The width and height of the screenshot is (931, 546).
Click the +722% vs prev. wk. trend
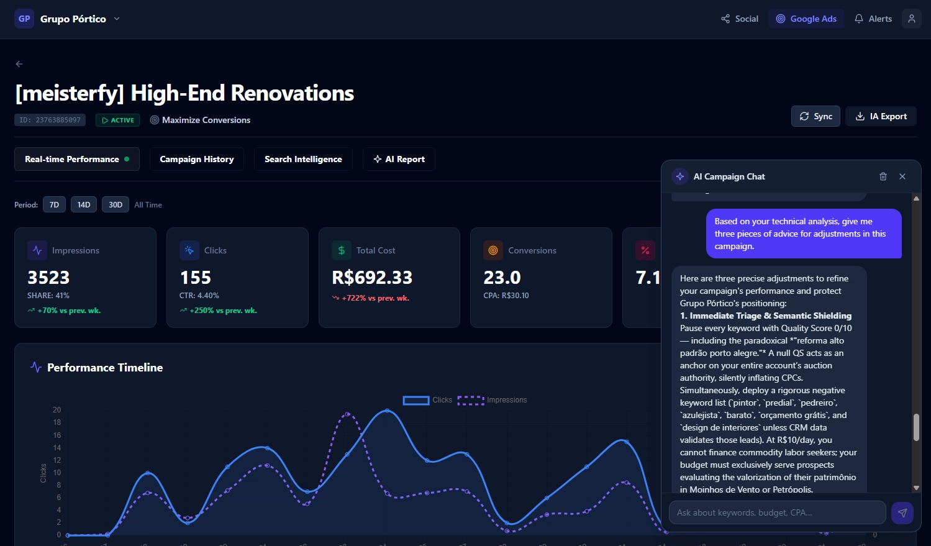(x=371, y=298)
